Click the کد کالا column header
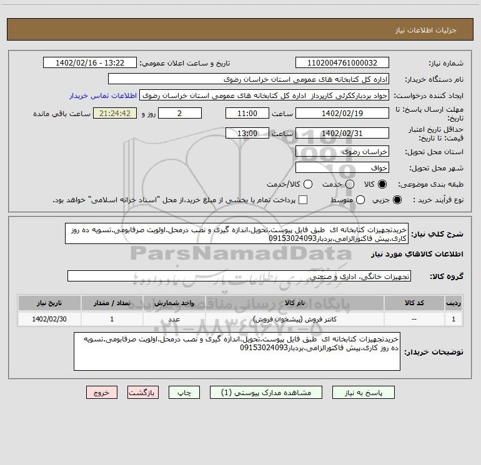481x465 pixels. [414, 303]
